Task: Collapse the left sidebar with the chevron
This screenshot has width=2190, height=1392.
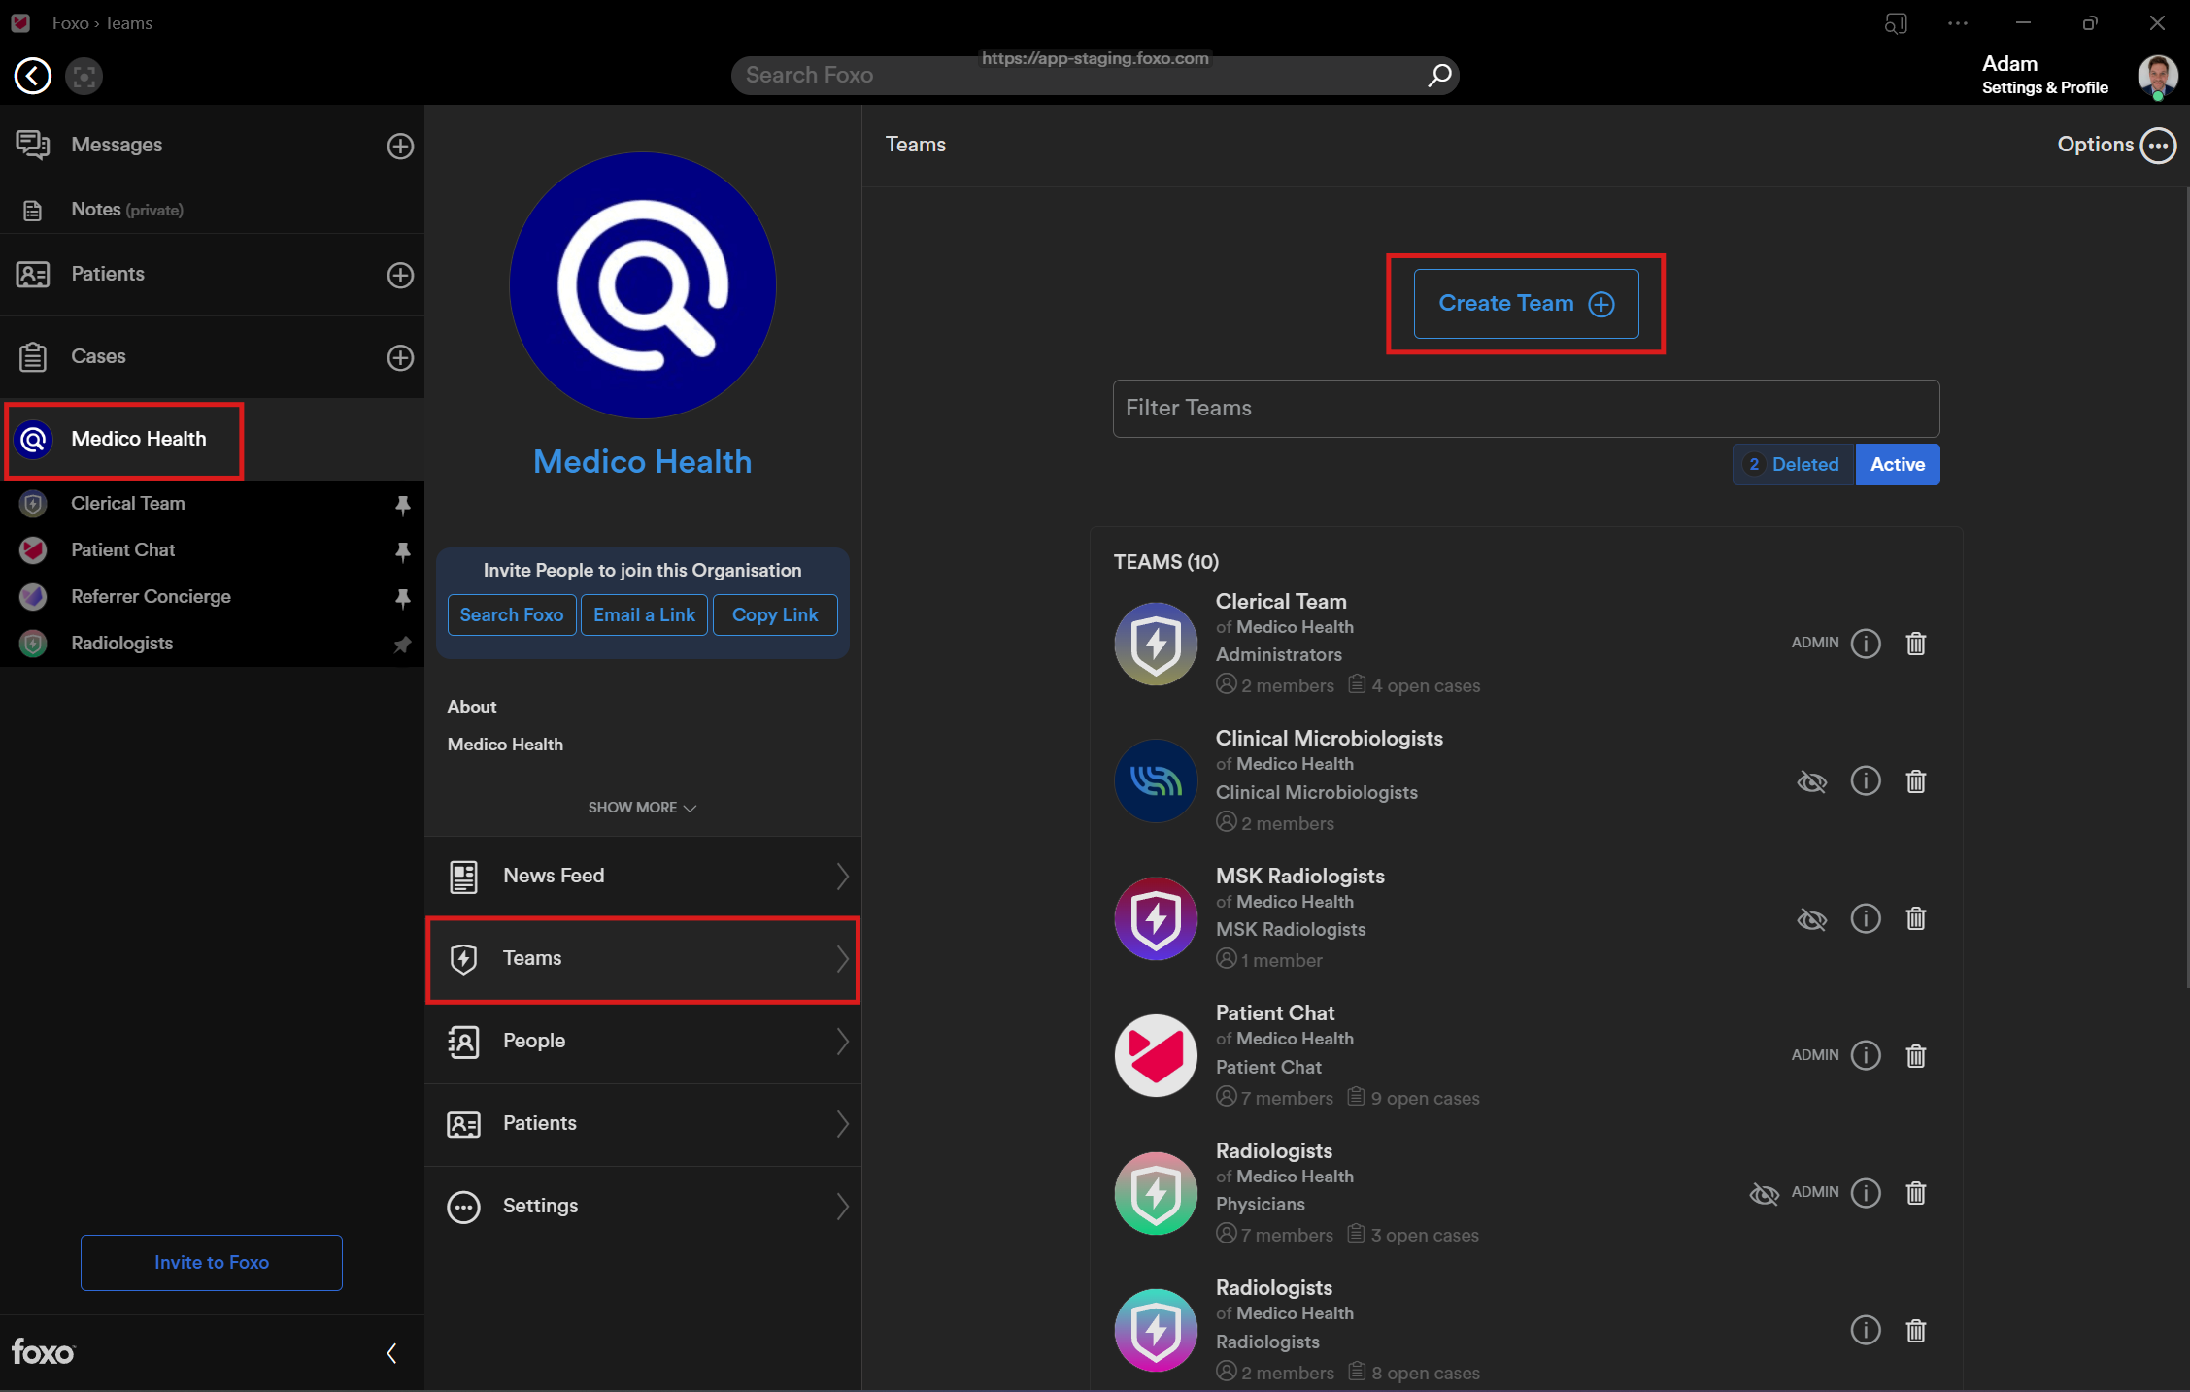Action: click(x=391, y=1353)
